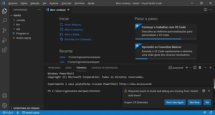Open the new terminal profile dropdown arrow
Screen dimensions: 215x115
tap(190, 67)
